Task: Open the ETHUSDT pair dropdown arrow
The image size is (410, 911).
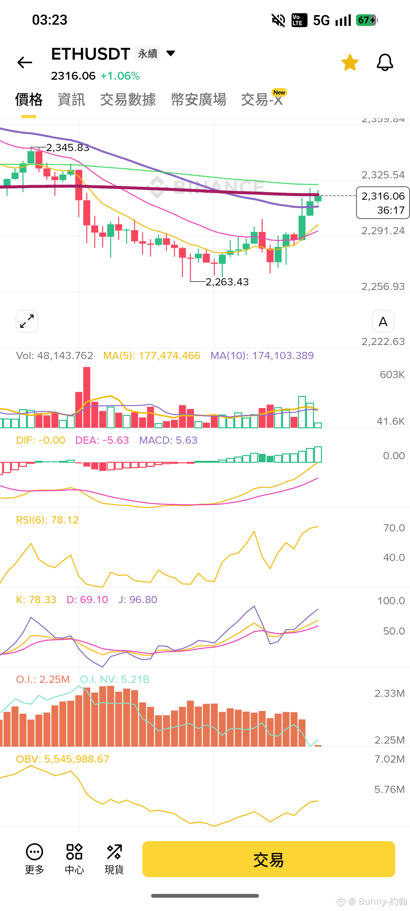Action: point(171,53)
